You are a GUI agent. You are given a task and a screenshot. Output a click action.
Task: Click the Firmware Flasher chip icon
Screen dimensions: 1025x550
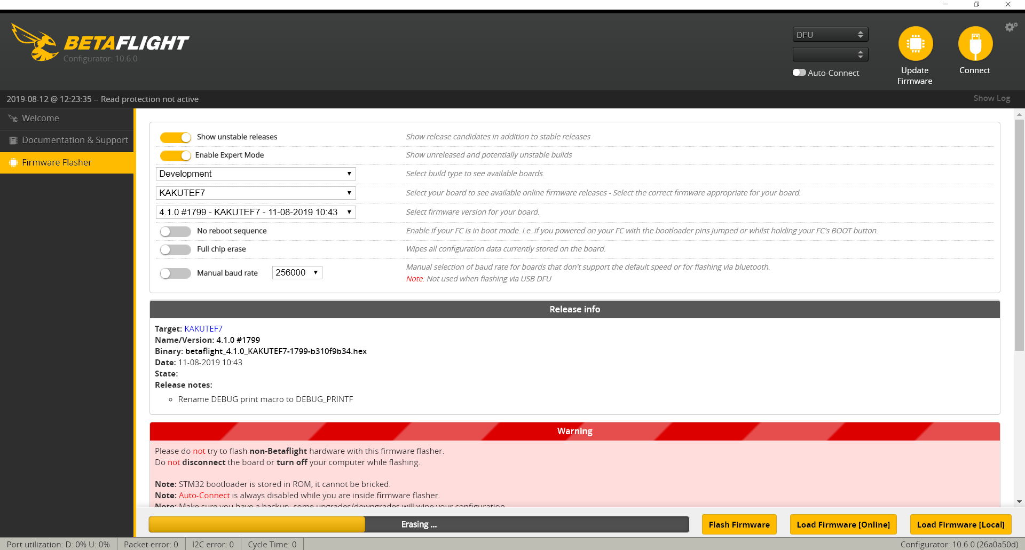13,163
